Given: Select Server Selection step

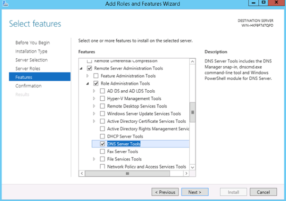Looking at the screenshot, I should coord(31,60).
